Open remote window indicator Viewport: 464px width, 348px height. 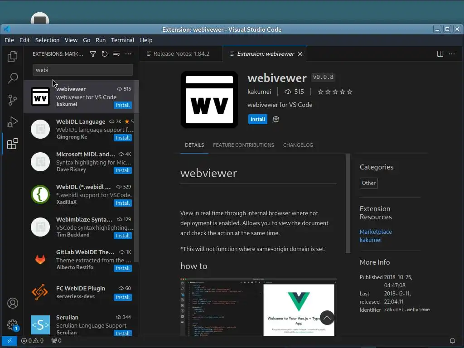click(9, 341)
